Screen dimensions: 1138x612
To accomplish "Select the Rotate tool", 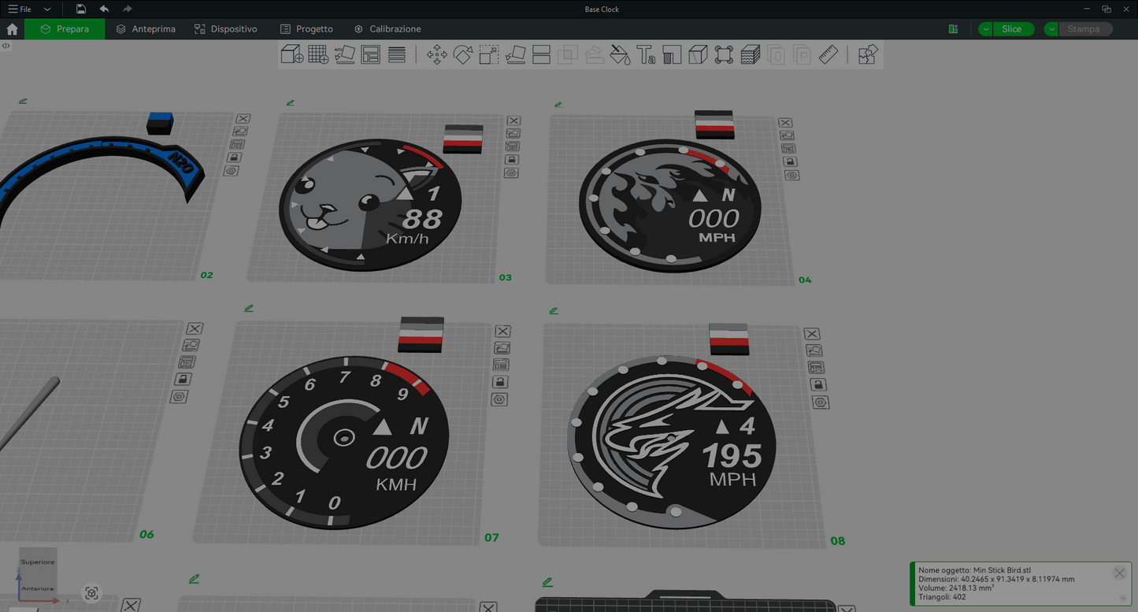I will coord(463,54).
